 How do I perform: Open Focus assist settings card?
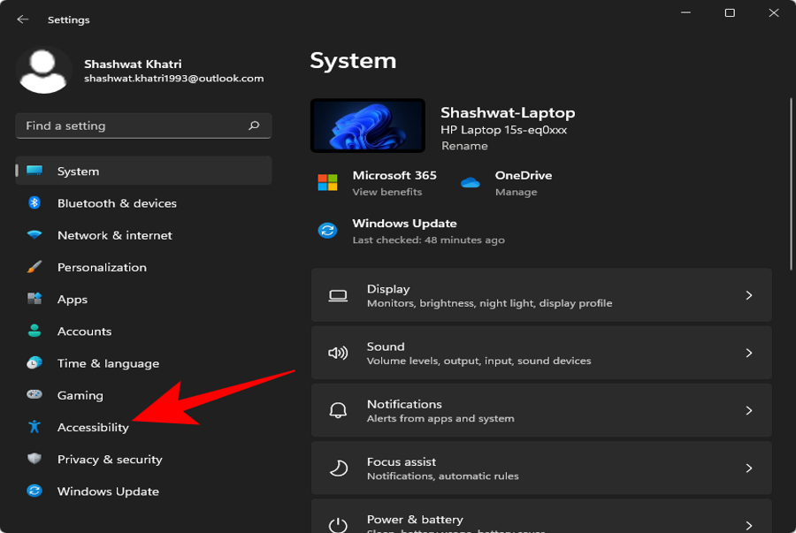[541, 468]
